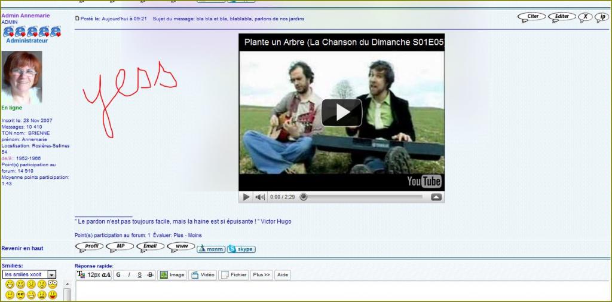Insert an image with the Image button

172,274
